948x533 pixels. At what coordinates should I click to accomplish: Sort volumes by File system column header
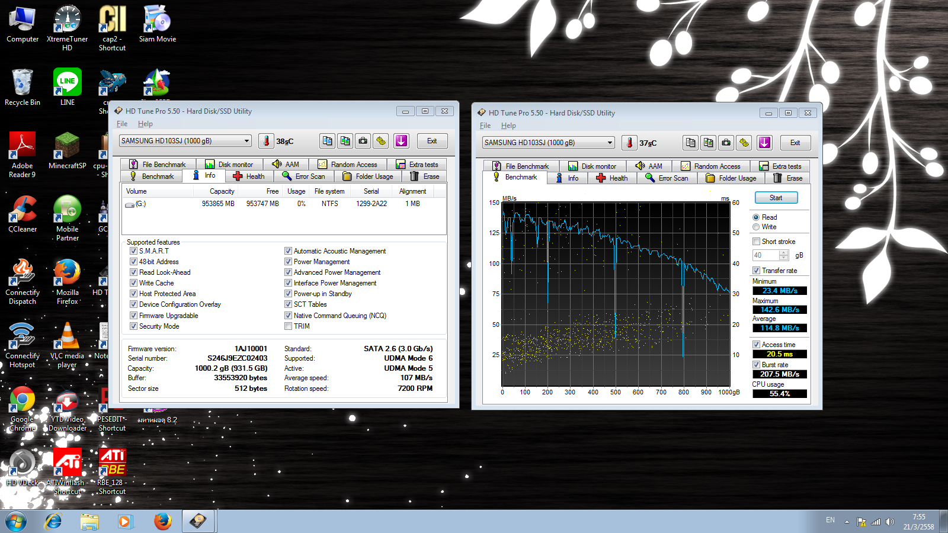pyautogui.click(x=329, y=191)
